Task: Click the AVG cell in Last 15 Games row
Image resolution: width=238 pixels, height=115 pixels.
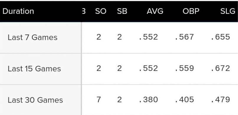Action: click(148, 68)
